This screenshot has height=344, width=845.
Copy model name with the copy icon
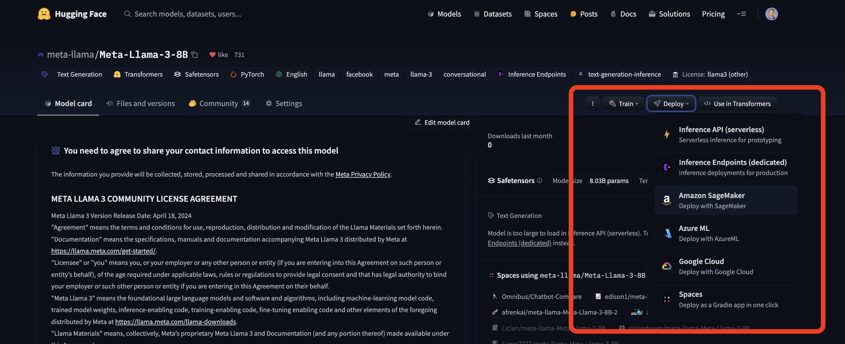click(x=195, y=55)
